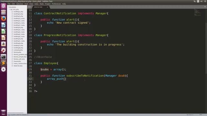This screenshot has height=116, width=207.
Task: Click the tab navigation arrows beside observer.php tab
Action: pos(29,7)
